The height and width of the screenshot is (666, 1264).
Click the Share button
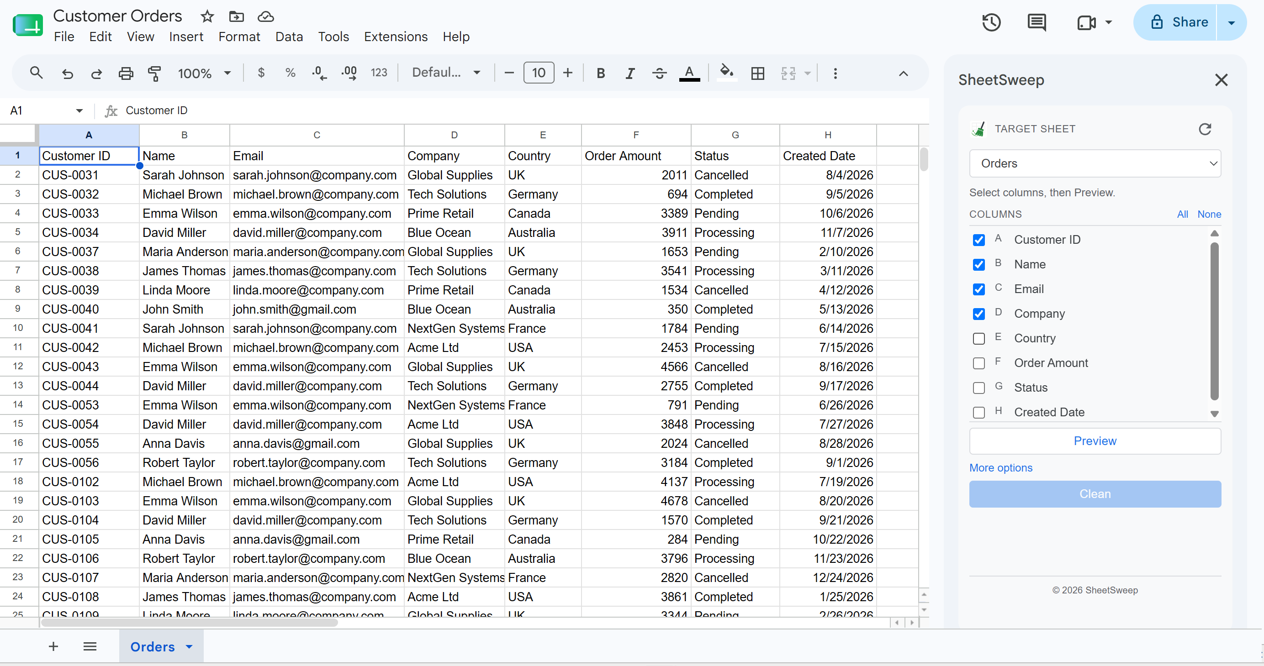click(1175, 22)
